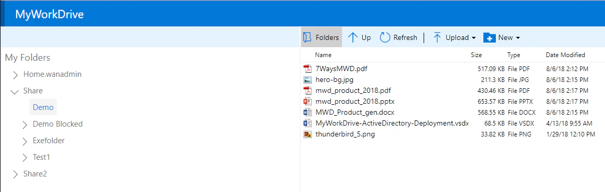Viewport: 605px width, 192px height.
Task: Click the image icon of hero-bg.jpg
Action: pos(308,80)
